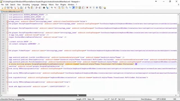This screenshot has height=101, width=180.
Task: Cut selection with the scissors icon
Action: [26, 8]
